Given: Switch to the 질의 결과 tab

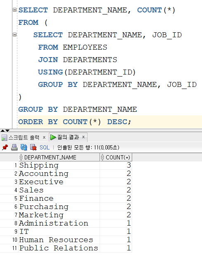Looking at the screenshot, I should click(68, 137).
